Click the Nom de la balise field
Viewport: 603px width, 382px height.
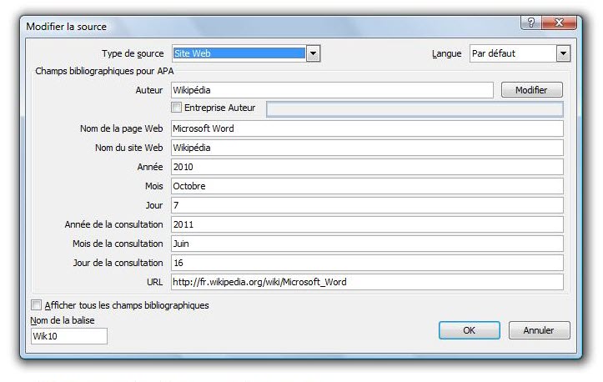pos(68,336)
